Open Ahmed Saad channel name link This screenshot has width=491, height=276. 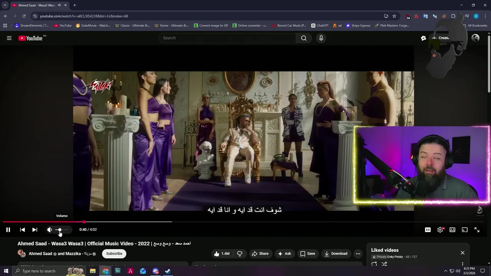tap(40, 253)
